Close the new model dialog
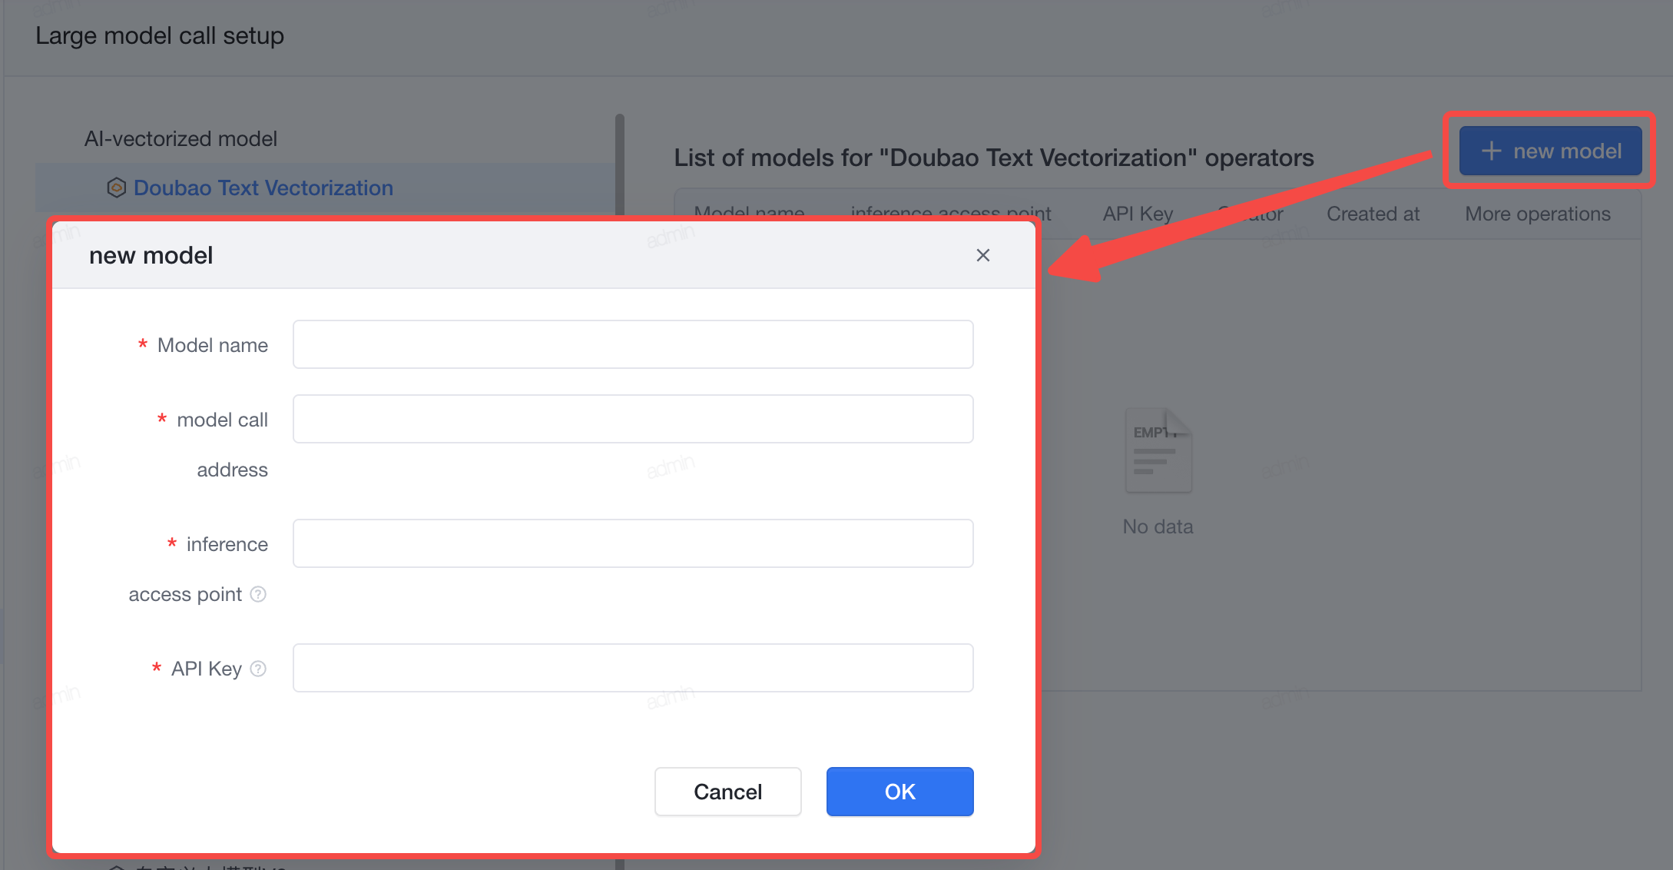This screenshot has width=1673, height=870. [982, 255]
